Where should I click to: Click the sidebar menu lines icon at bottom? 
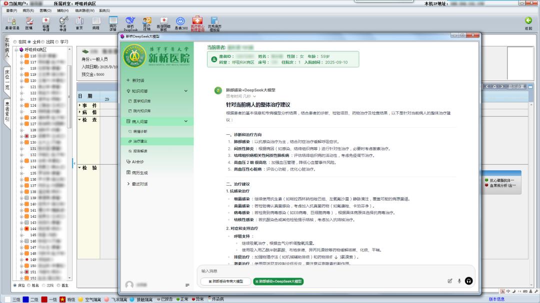point(187,285)
